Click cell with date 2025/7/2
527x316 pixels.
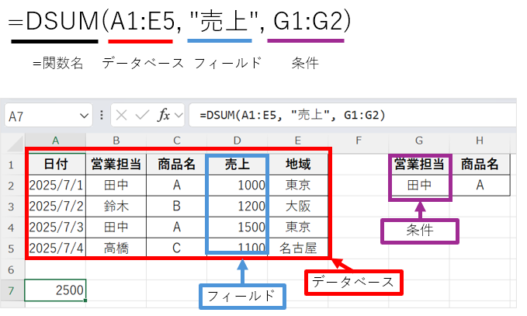tap(56, 207)
